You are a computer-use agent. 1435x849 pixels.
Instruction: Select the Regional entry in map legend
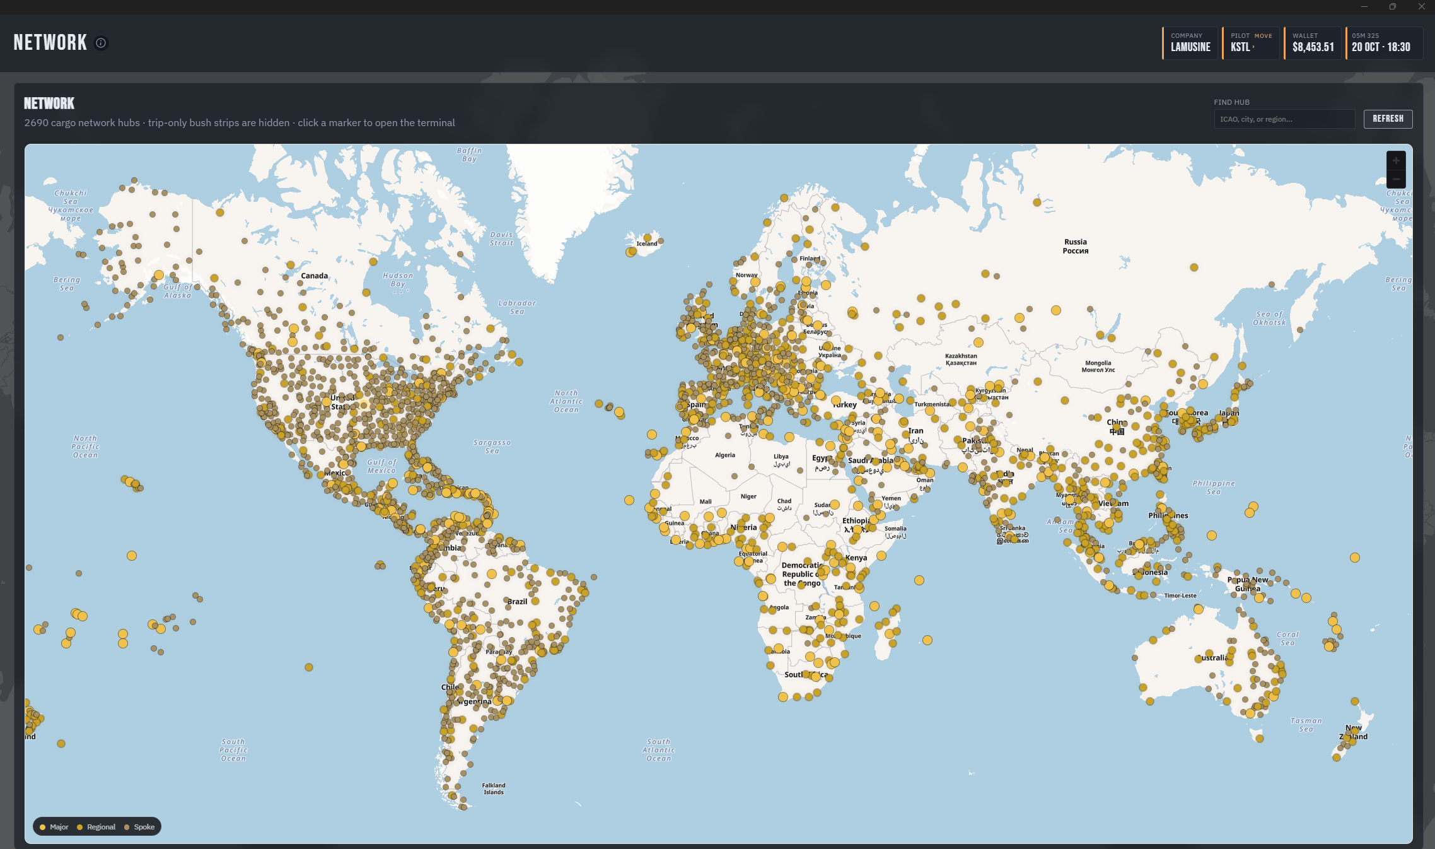point(96,827)
